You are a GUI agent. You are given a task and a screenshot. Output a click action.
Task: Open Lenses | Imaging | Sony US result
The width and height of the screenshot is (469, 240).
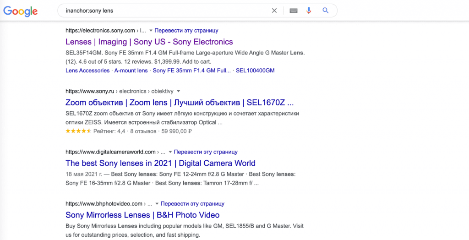[149, 42]
